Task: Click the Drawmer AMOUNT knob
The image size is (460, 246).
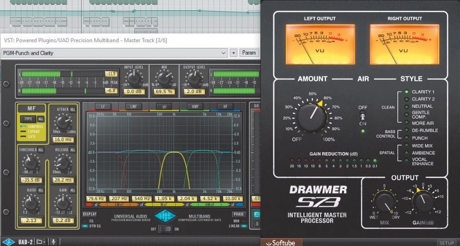Action: (312, 118)
